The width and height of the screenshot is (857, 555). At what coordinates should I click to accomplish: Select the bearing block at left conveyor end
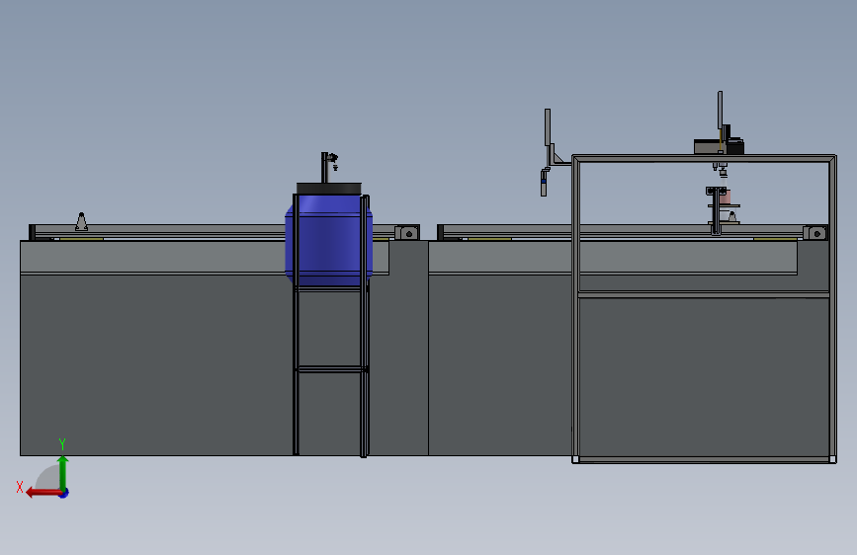406,233
